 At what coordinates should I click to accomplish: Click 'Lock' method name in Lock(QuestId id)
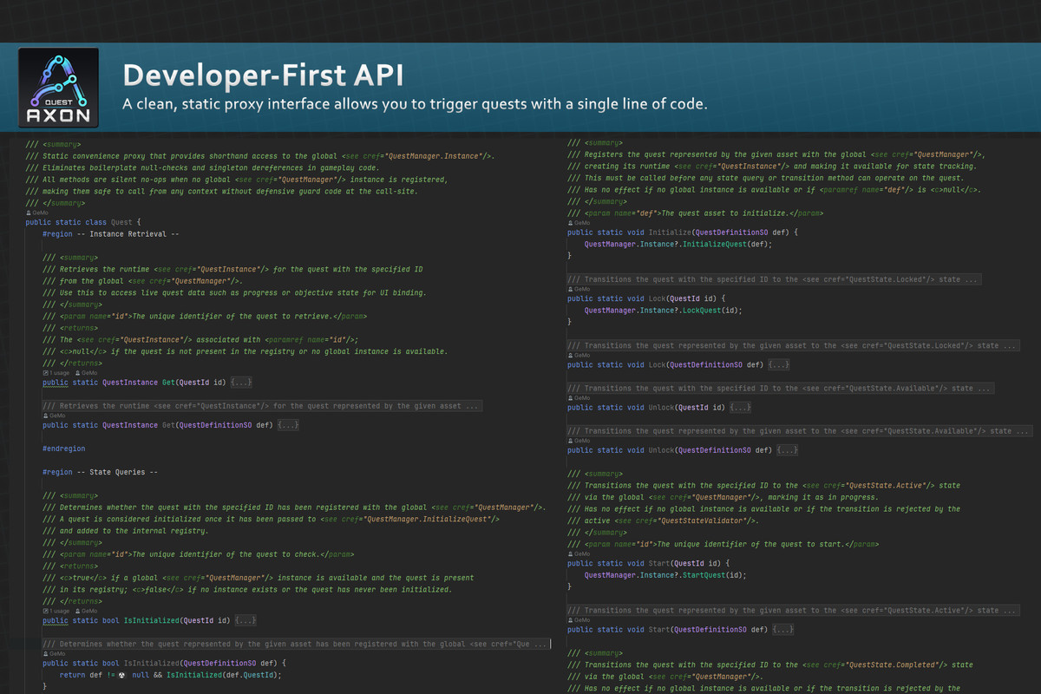657,298
